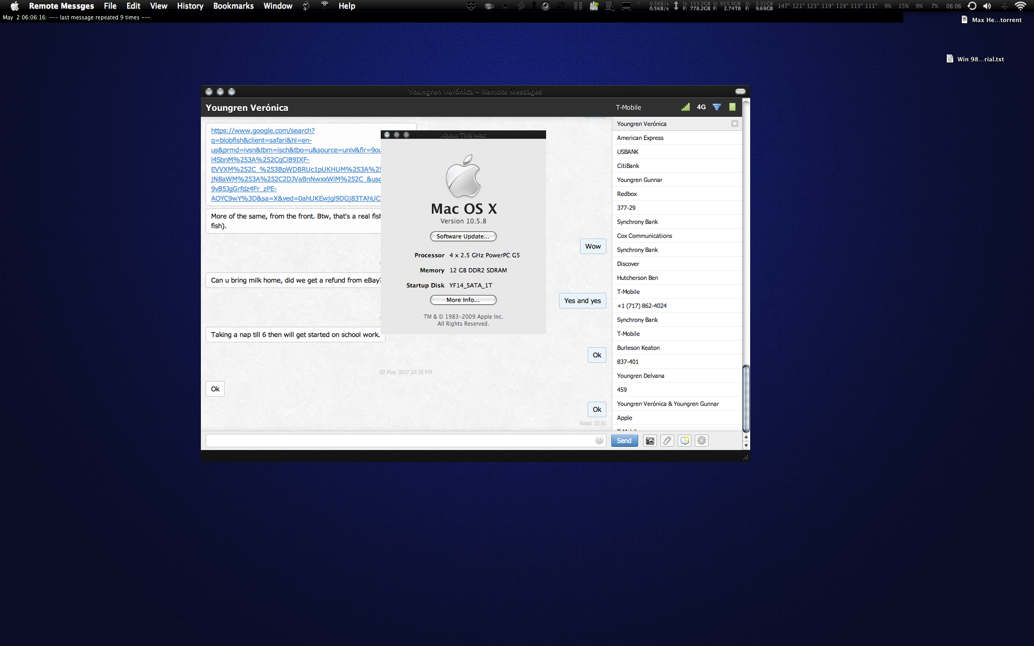
Task: Open the Window menu
Action: [278, 6]
